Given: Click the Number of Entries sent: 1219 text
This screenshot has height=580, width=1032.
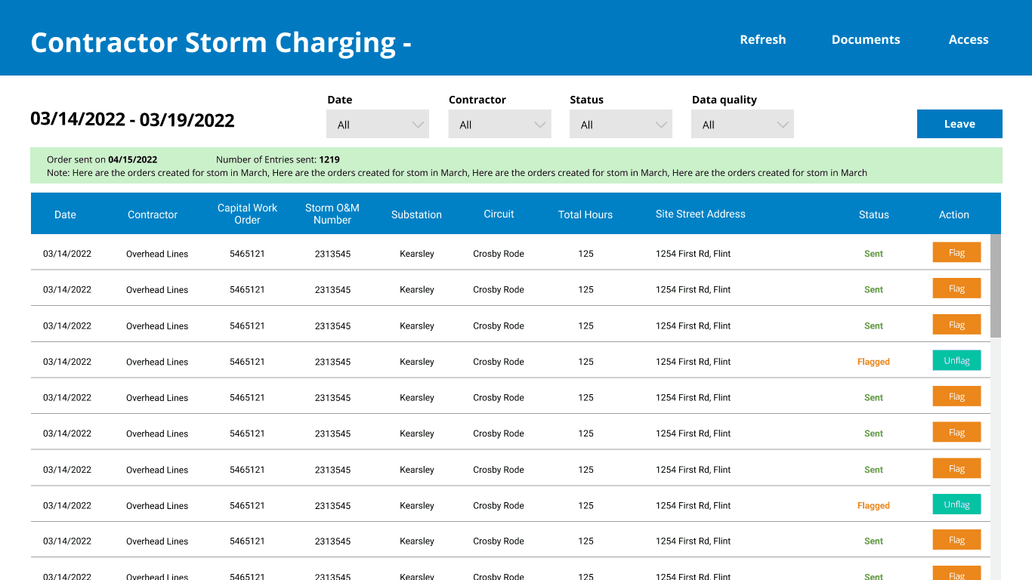Looking at the screenshot, I should click(278, 159).
